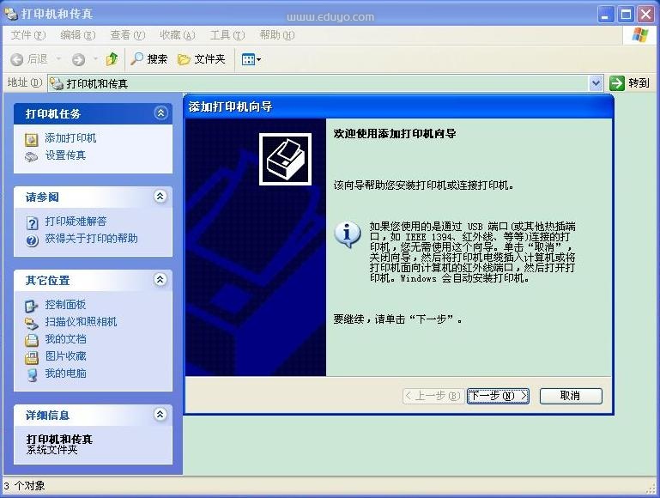Click the status bar text 3 个对象

coord(24,486)
